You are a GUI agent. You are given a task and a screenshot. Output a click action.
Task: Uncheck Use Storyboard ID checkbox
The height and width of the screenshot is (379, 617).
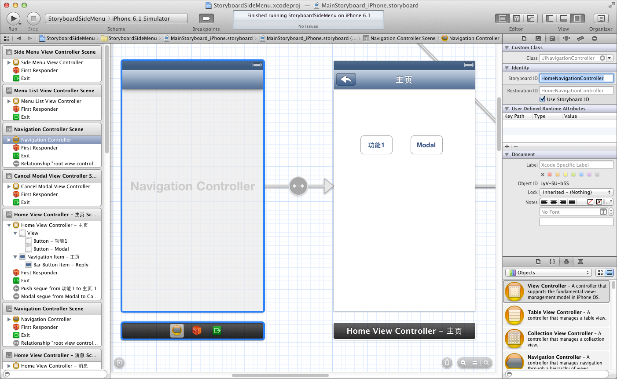(543, 99)
